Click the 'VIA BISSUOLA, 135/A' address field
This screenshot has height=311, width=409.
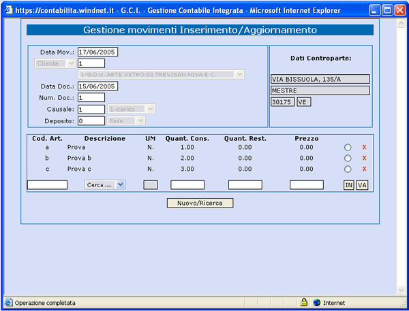[320, 79]
